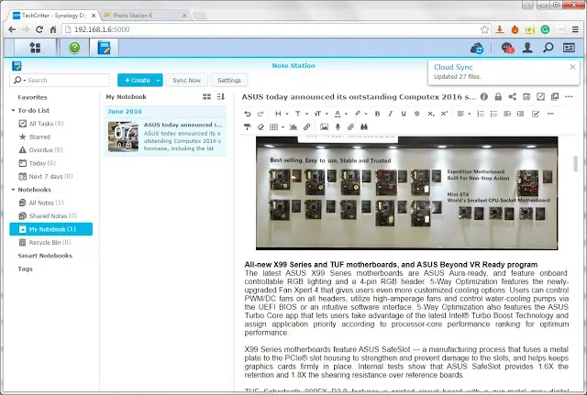Image resolution: width=587 pixels, height=395 pixels.
Task: Switch note list to thumbnail view
Action: (x=206, y=97)
